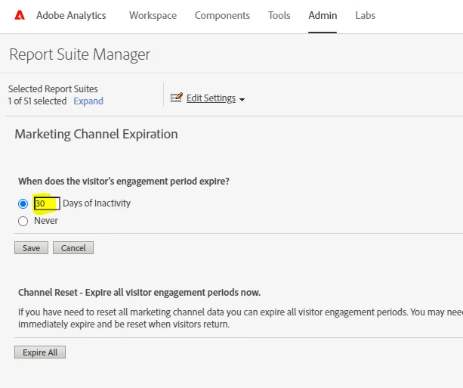Click the Expire All button
The image size is (463, 388).
(x=40, y=352)
